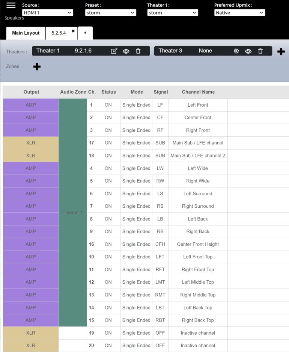Open the Source dropdown showing HDMI 1

tap(47, 13)
